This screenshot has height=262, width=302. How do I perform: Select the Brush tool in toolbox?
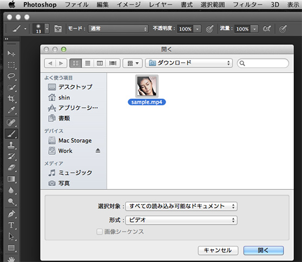click(x=11, y=134)
